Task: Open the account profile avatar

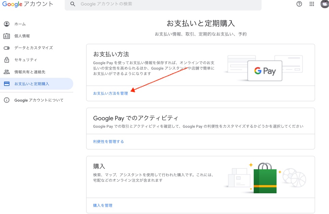Action: (325, 4)
